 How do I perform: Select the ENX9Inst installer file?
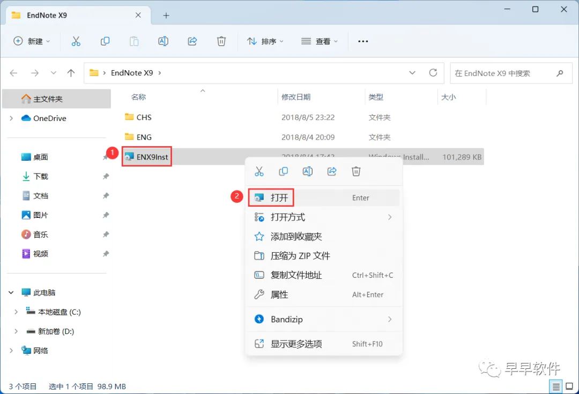pos(147,157)
